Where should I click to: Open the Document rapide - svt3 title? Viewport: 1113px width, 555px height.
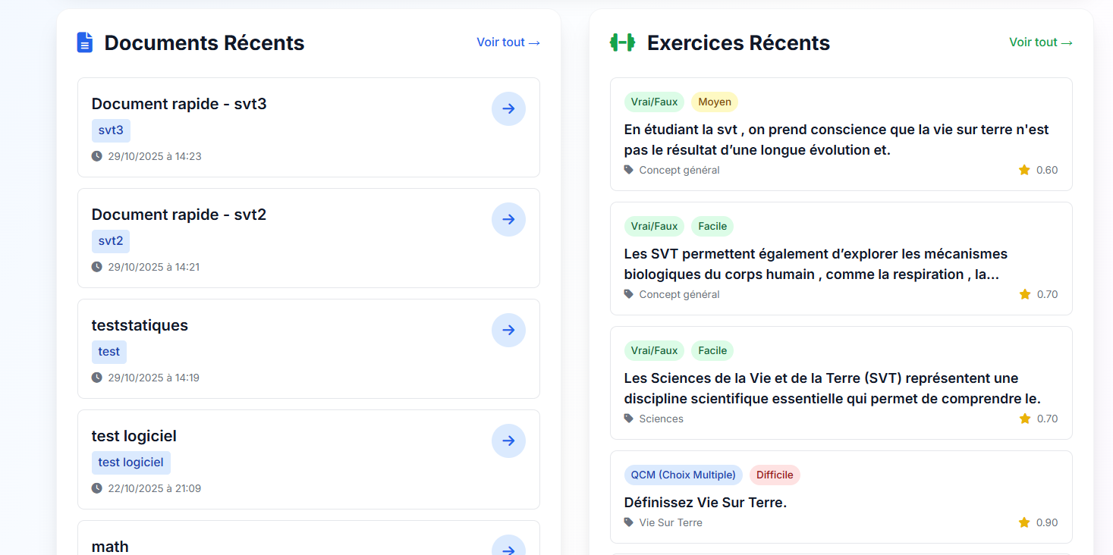(x=179, y=104)
